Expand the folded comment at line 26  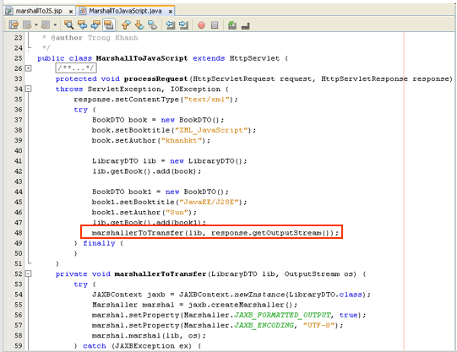click(x=28, y=68)
